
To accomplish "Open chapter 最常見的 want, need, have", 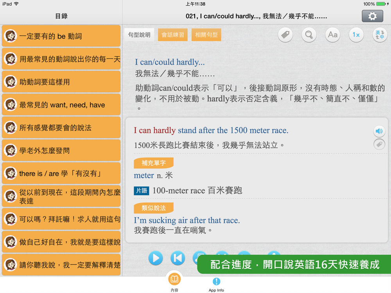I will tap(61, 105).
